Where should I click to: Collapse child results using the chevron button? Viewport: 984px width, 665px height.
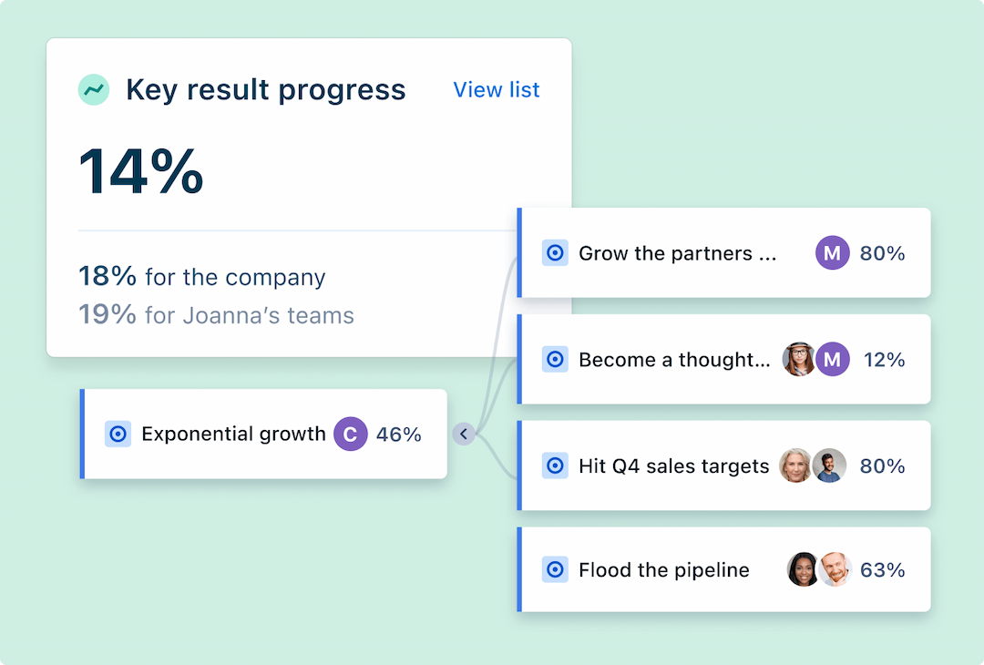465,435
